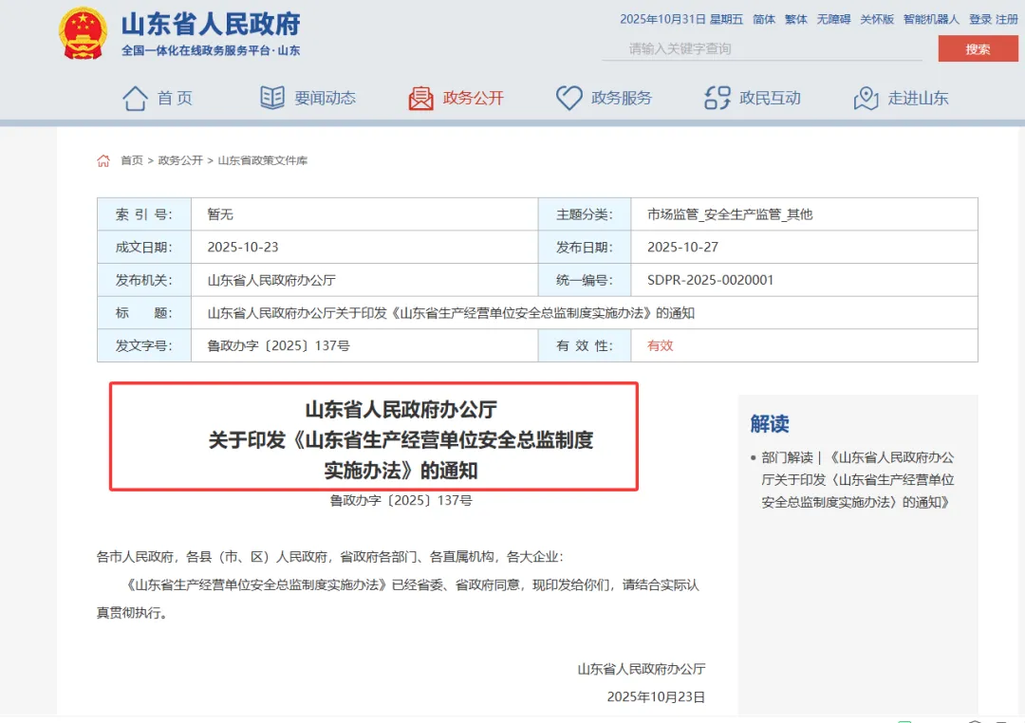This screenshot has height=723, width=1025.
Task: Click the book icon for 要闻动态
Action: (x=271, y=96)
